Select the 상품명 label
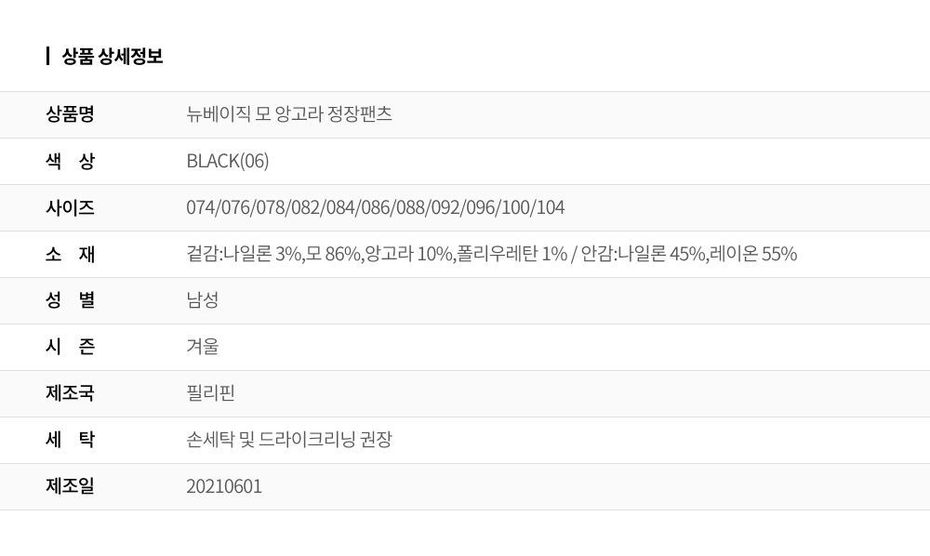The height and width of the screenshot is (556, 930). click(x=70, y=113)
